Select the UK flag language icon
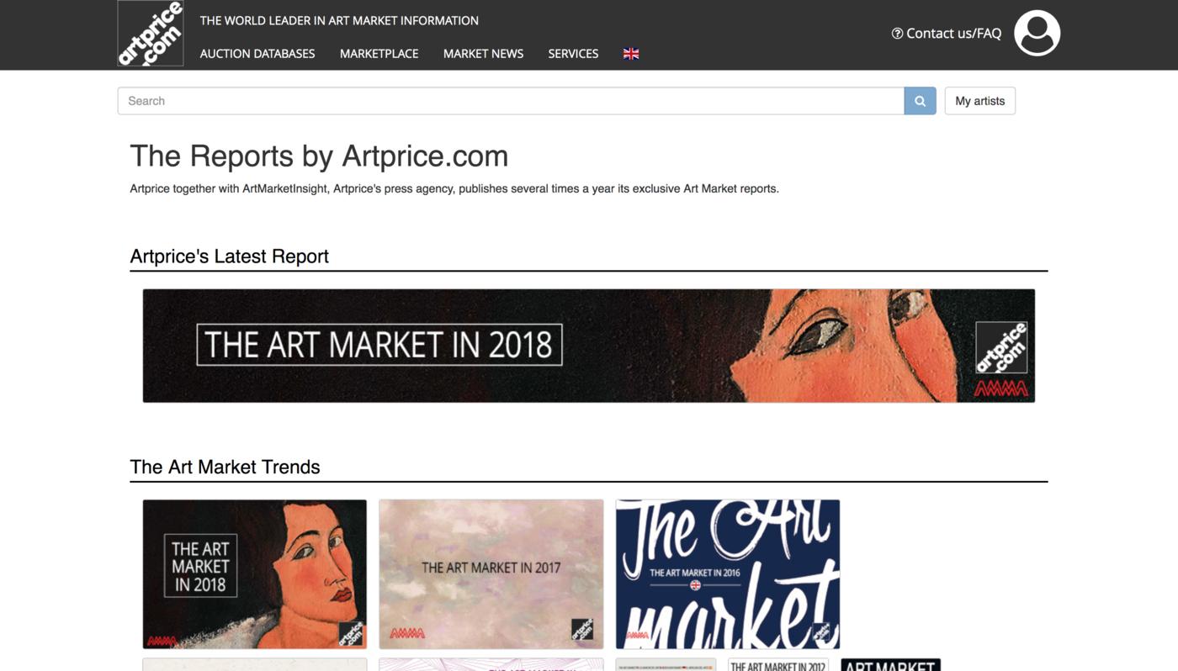This screenshot has width=1178, height=671. pos(631,54)
